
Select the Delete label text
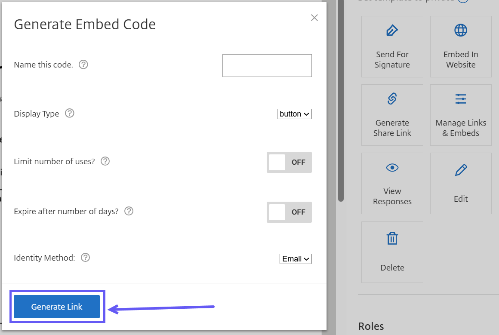(x=392, y=267)
